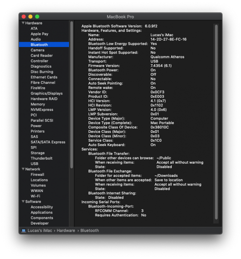Open Thunderbolt information
Image resolution: width=241 pixels, height=259 pixels.
(x=42, y=158)
